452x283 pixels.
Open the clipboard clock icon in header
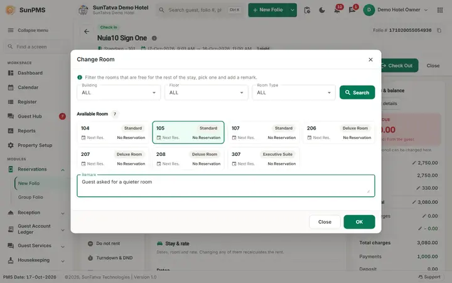click(307, 10)
